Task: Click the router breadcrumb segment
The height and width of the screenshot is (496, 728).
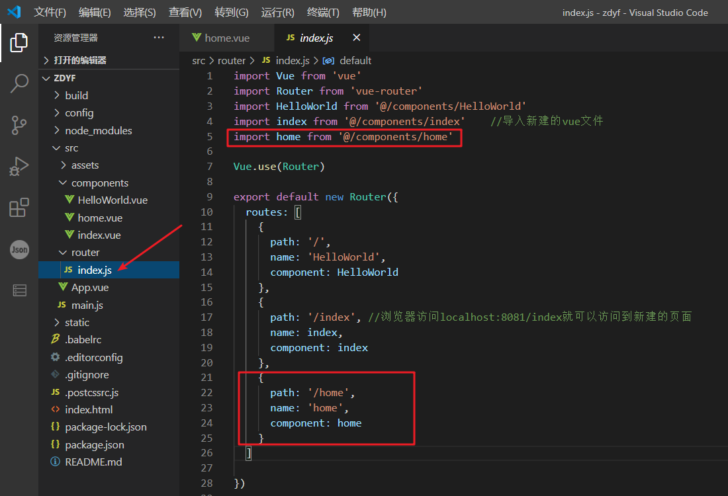Action: 231,61
